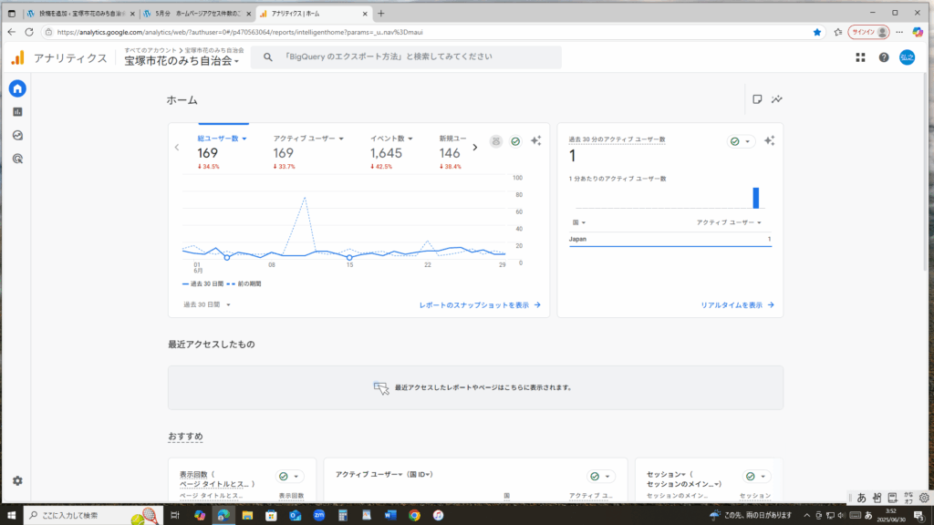This screenshot has height=525, width=934.
Task: Open File Explorer from the taskbar
Action: pos(247,516)
